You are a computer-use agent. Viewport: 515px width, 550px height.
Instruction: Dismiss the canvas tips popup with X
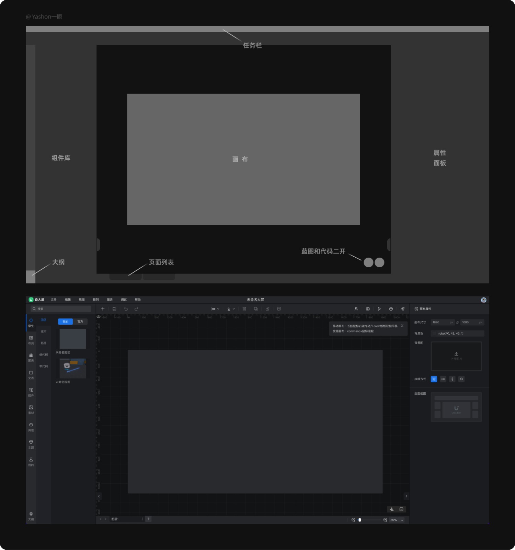tap(402, 326)
